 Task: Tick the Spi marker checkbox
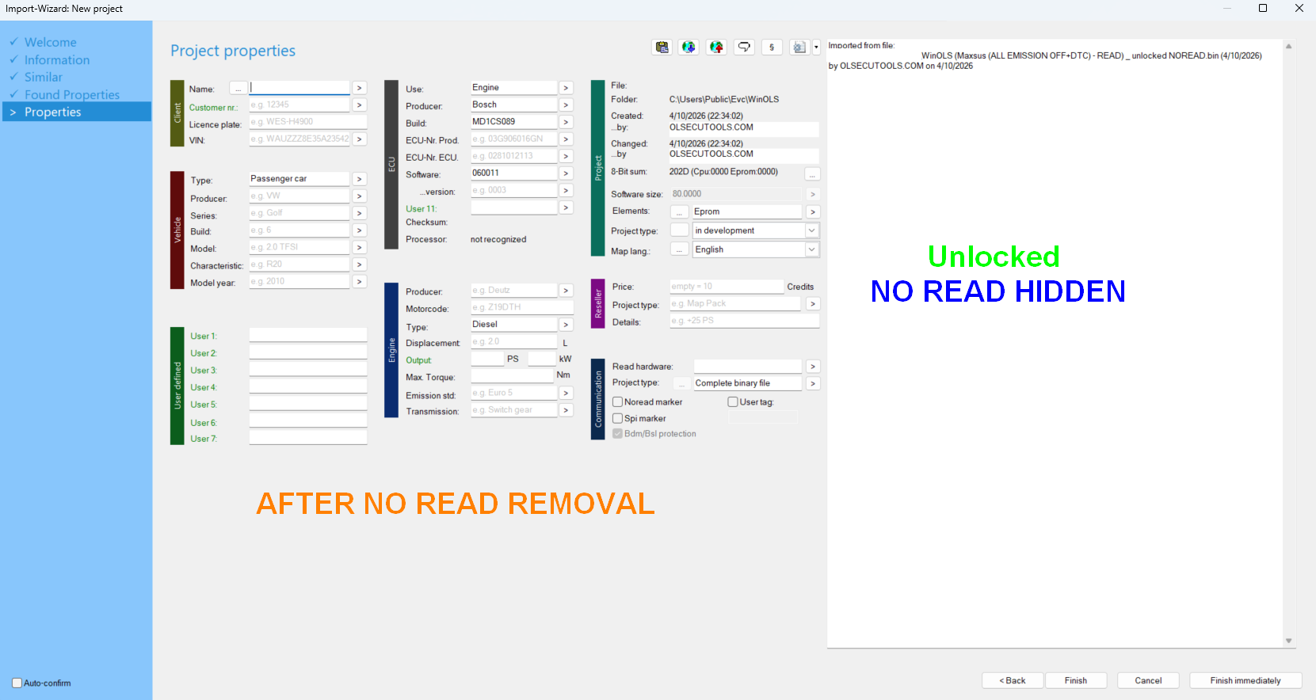618,419
